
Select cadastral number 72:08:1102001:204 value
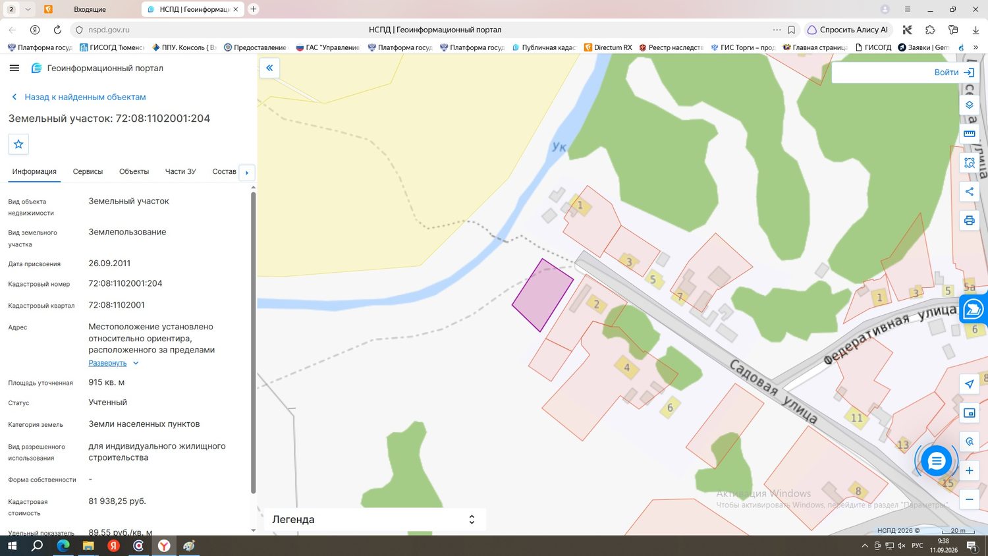click(x=125, y=283)
